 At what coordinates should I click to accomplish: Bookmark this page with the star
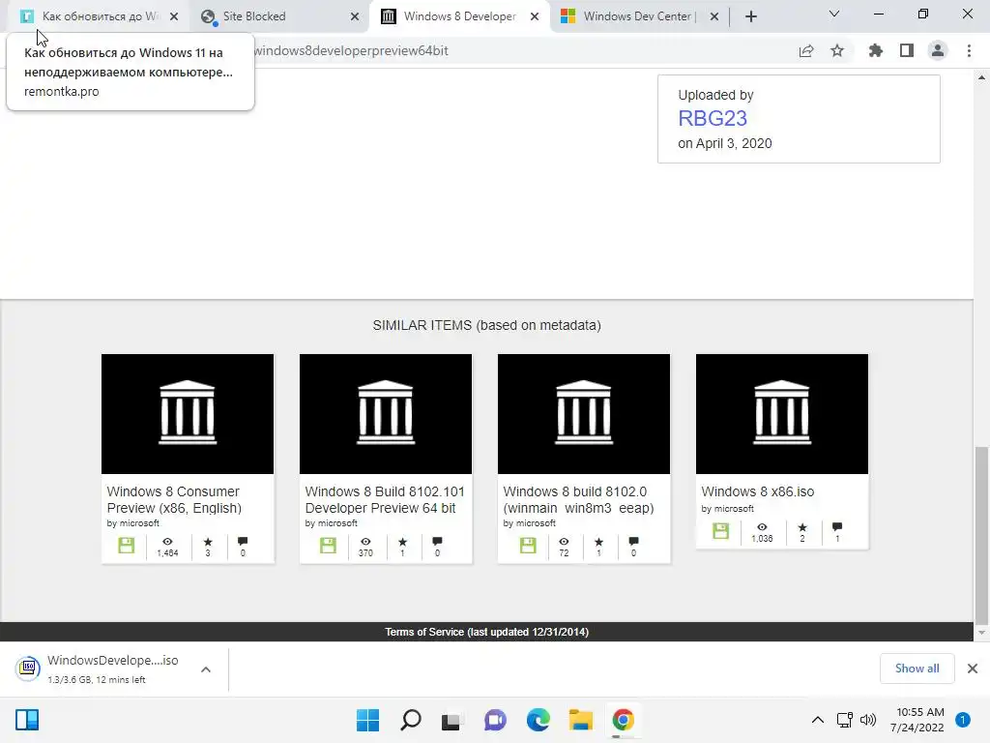(837, 50)
